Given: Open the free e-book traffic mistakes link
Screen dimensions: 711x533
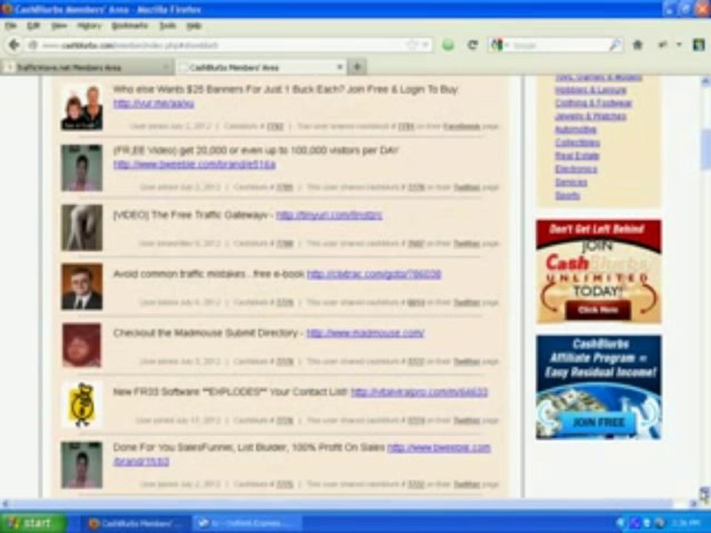Looking at the screenshot, I should pyautogui.click(x=374, y=274).
